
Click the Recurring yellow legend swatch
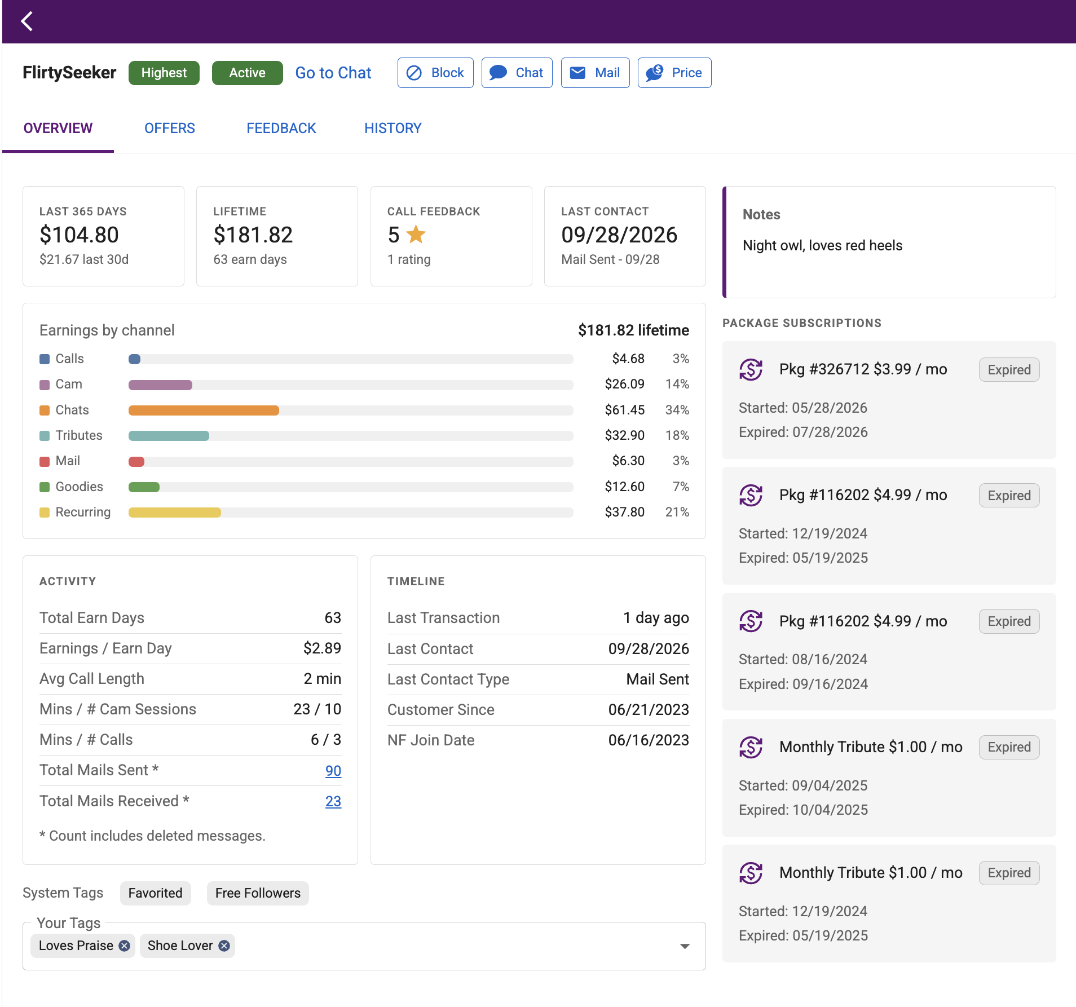(45, 513)
